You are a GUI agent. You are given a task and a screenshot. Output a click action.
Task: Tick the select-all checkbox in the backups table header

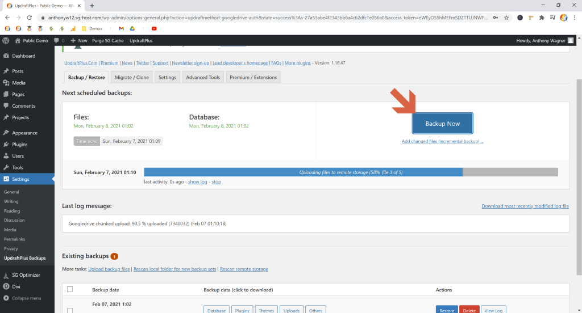click(70, 289)
